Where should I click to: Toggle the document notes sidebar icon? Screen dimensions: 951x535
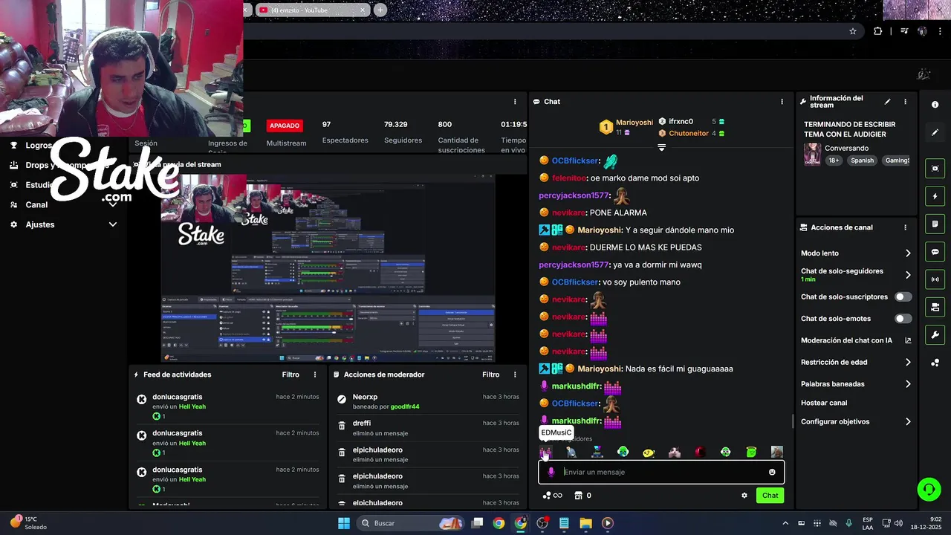tap(935, 224)
